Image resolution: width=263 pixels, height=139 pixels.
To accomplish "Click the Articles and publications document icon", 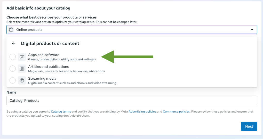I will [22, 69].
